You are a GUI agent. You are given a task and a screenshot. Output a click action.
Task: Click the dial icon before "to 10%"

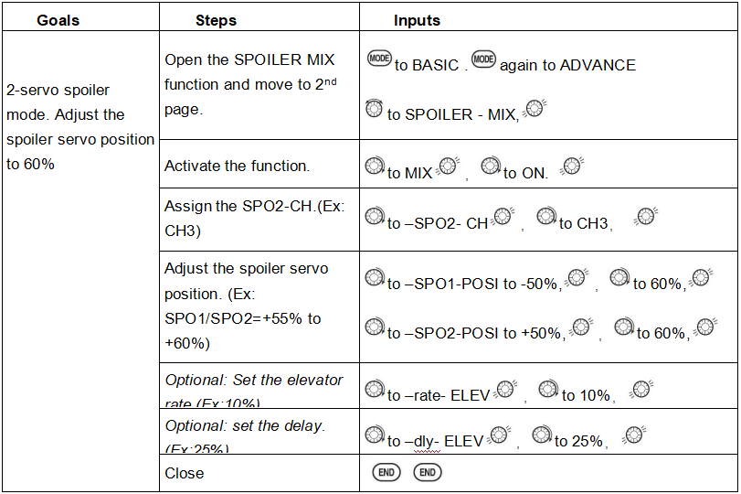548,390
